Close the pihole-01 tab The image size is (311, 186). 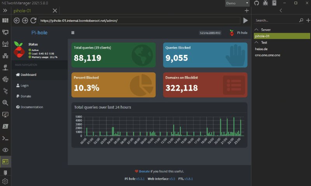[x=55, y=11]
